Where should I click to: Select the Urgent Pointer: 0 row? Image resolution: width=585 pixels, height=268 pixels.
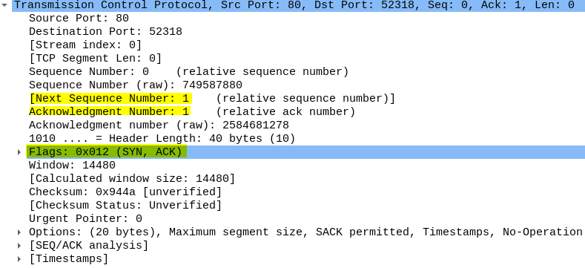[x=85, y=219]
